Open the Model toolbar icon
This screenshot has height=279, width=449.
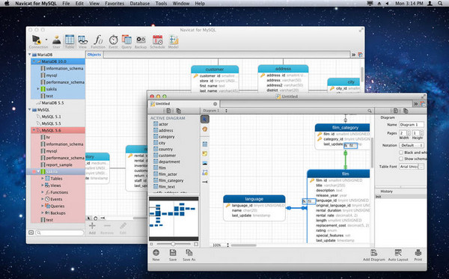click(x=174, y=41)
